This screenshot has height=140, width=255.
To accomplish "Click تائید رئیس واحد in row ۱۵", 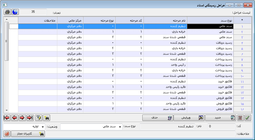I will tap(165, 104).
